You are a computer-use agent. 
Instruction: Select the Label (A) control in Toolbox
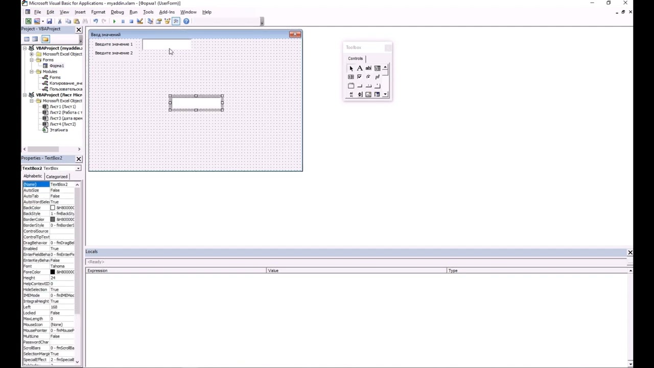(360, 68)
